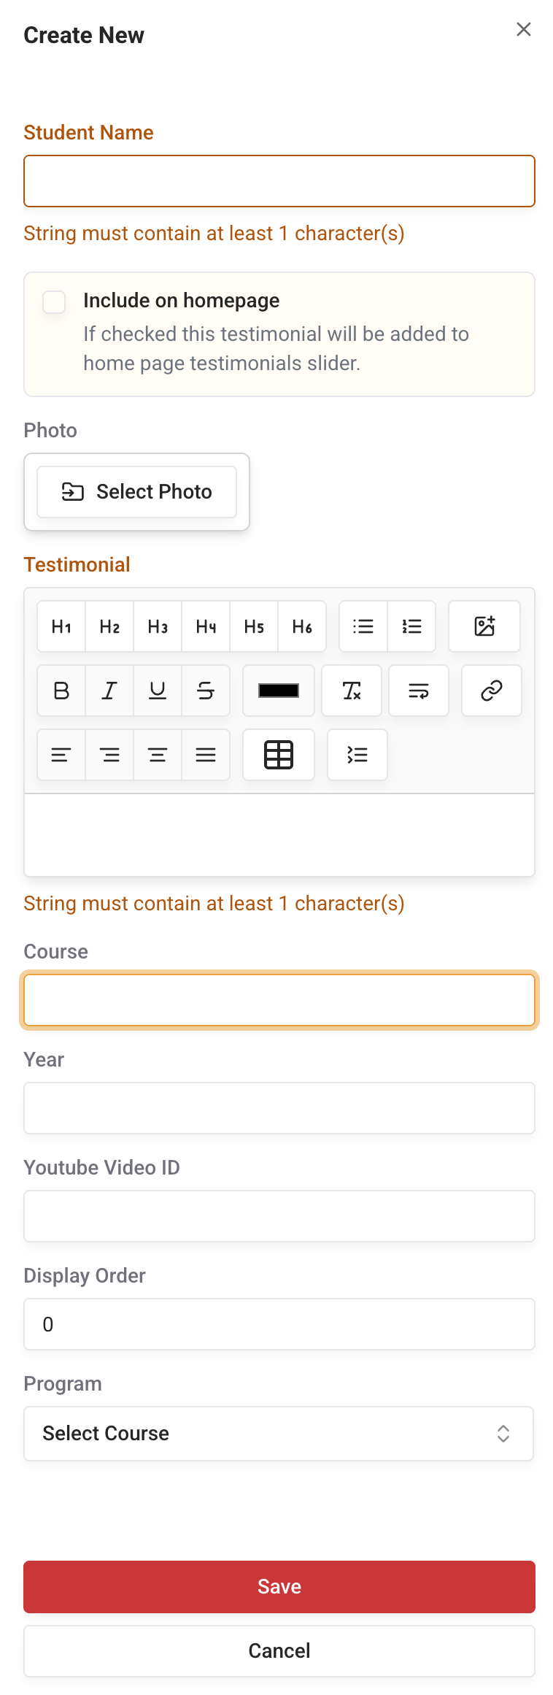The width and height of the screenshot is (553, 1695).
Task: Insert a hyperlink
Action: (492, 691)
